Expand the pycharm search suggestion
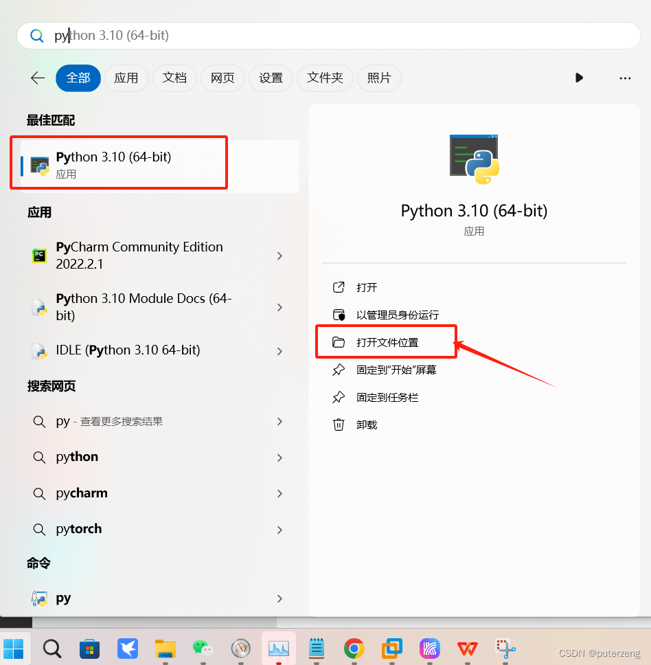The width and height of the screenshot is (651, 665). coord(81,493)
